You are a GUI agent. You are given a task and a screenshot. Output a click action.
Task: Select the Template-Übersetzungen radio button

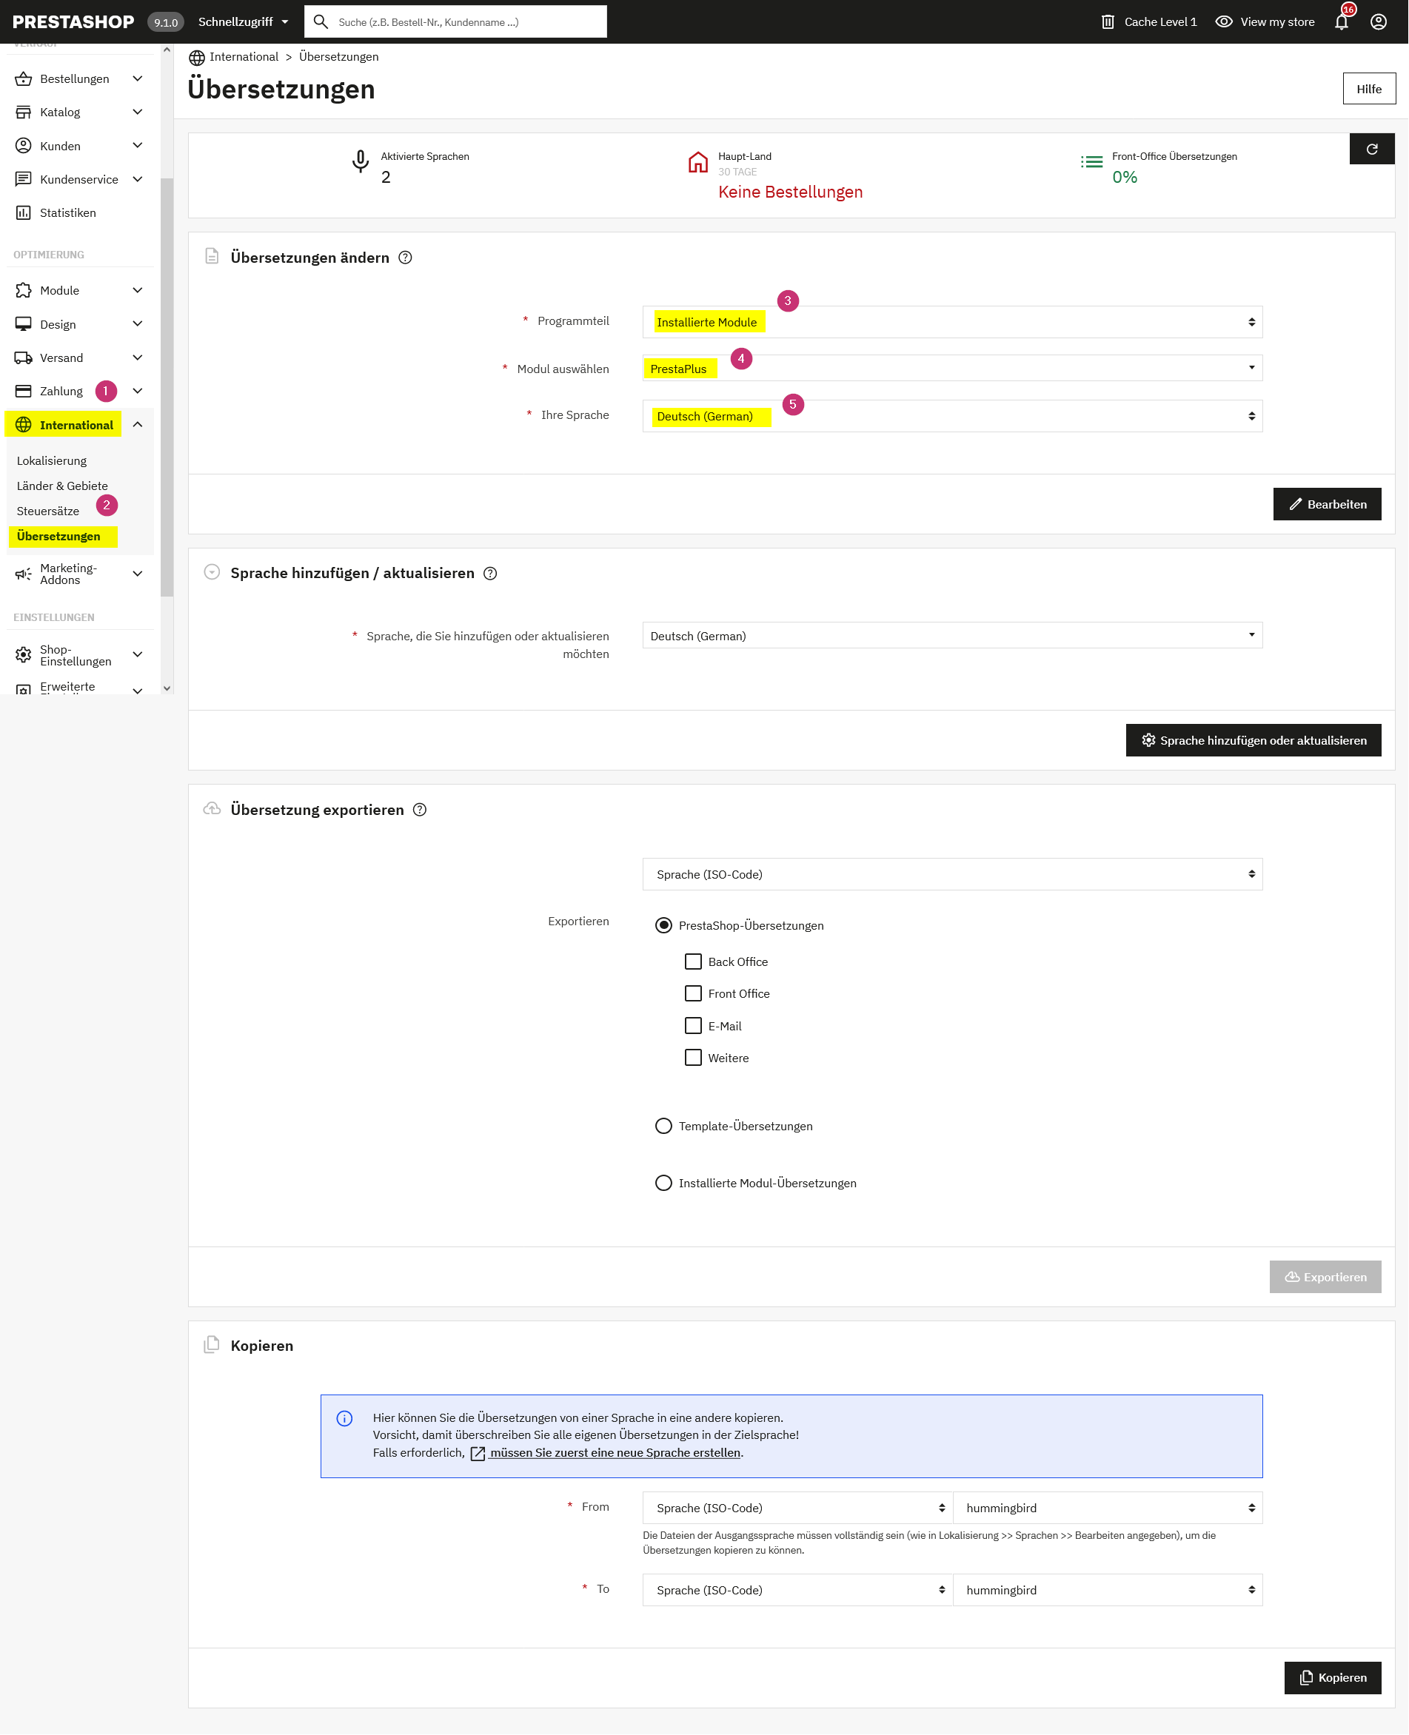click(x=664, y=1127)
